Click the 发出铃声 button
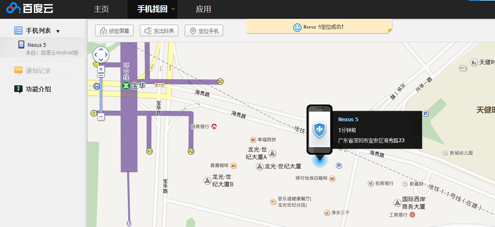Viewport: 495px width, 227px height. pyautogui.click(x=159, y=31)
